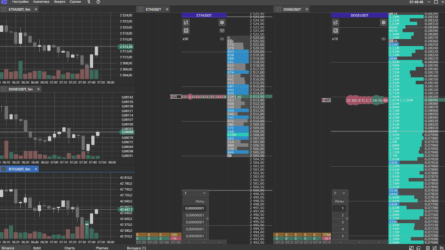The height and width of the screenshot is (250, 445).
Task: Open the F dropdown in ETHUSDT panel
Action: (195, 193)
